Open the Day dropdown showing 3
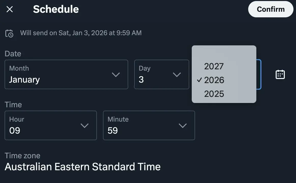The width and height of the screenshot is (296, 183). 161,74
